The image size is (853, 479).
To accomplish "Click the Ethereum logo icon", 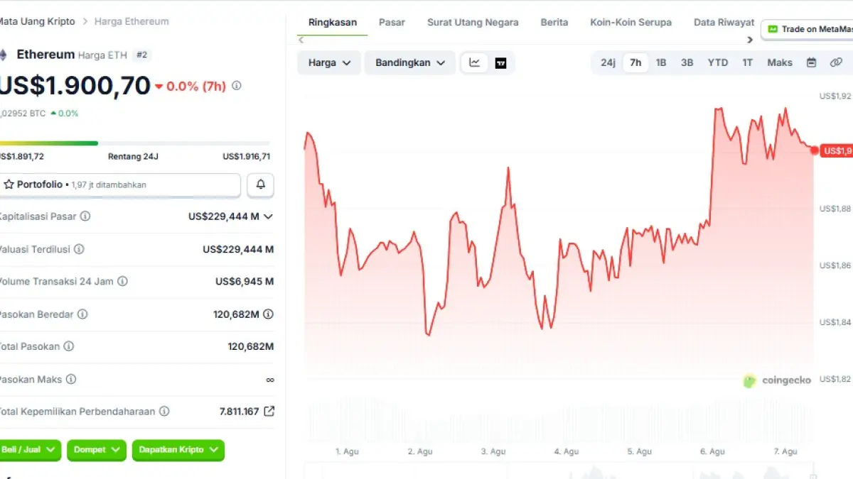I will pyautogui.click(x=3, y=55).
